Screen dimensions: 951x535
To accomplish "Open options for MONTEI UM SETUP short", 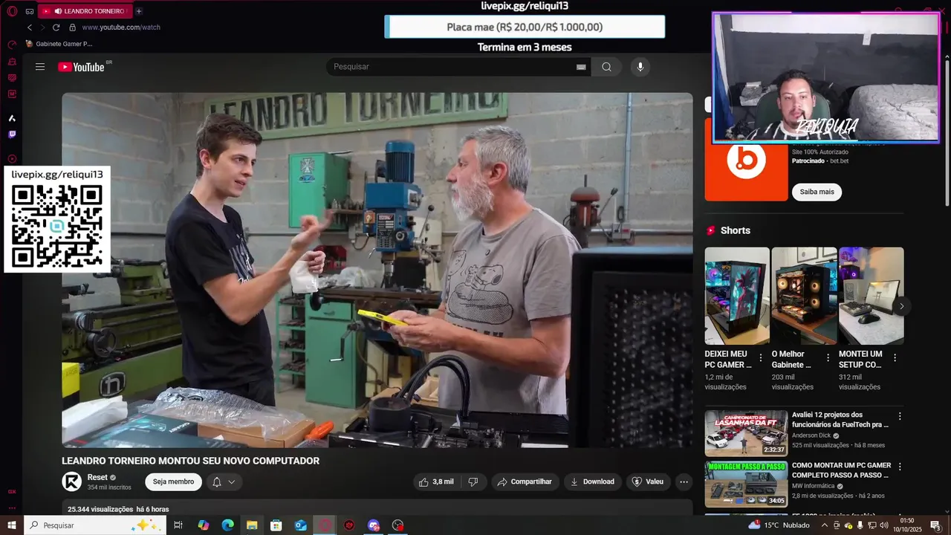I will point(895,358).
